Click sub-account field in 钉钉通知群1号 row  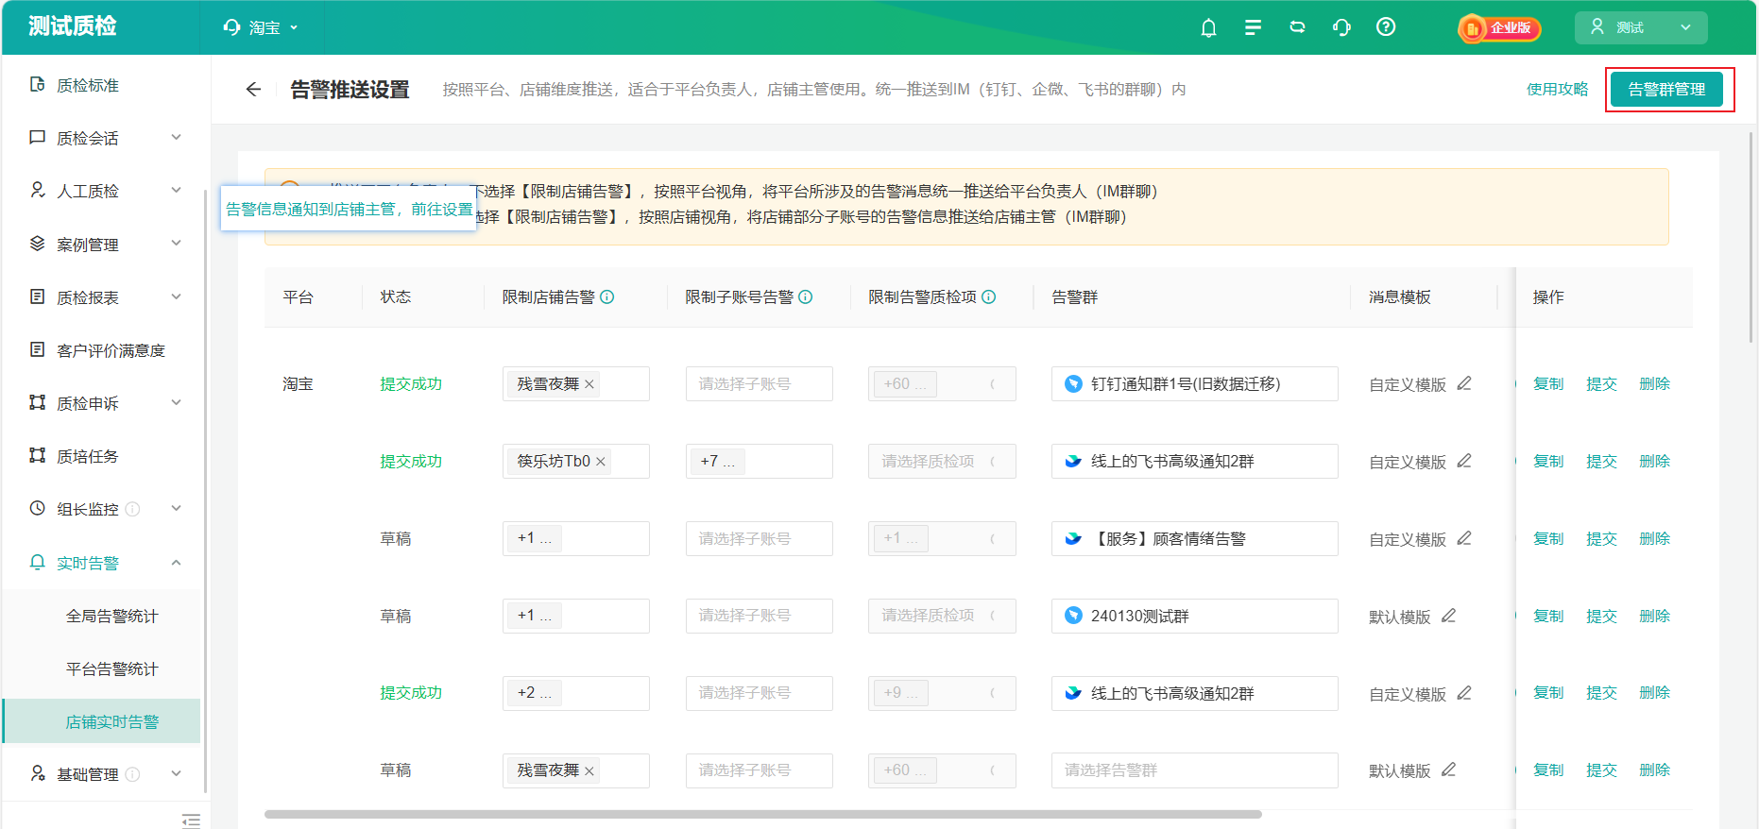760,384
